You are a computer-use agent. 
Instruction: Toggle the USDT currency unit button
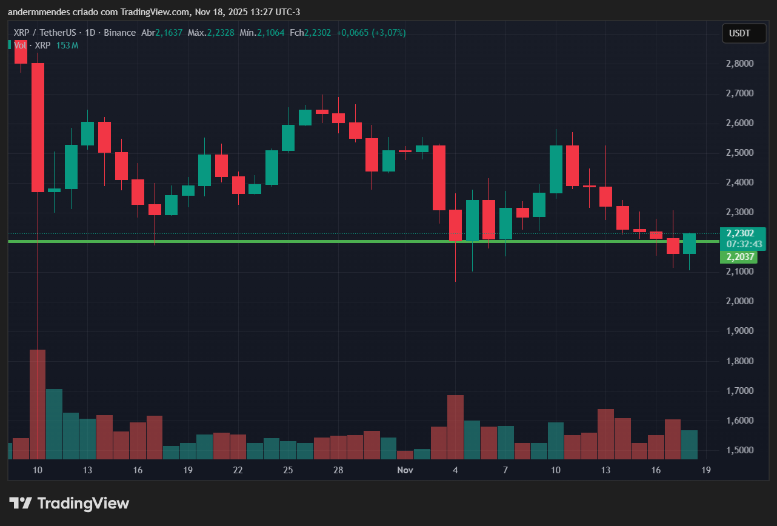tap(744, 33)
